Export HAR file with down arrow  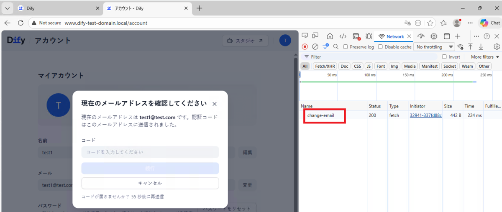(x=481, y=47)
